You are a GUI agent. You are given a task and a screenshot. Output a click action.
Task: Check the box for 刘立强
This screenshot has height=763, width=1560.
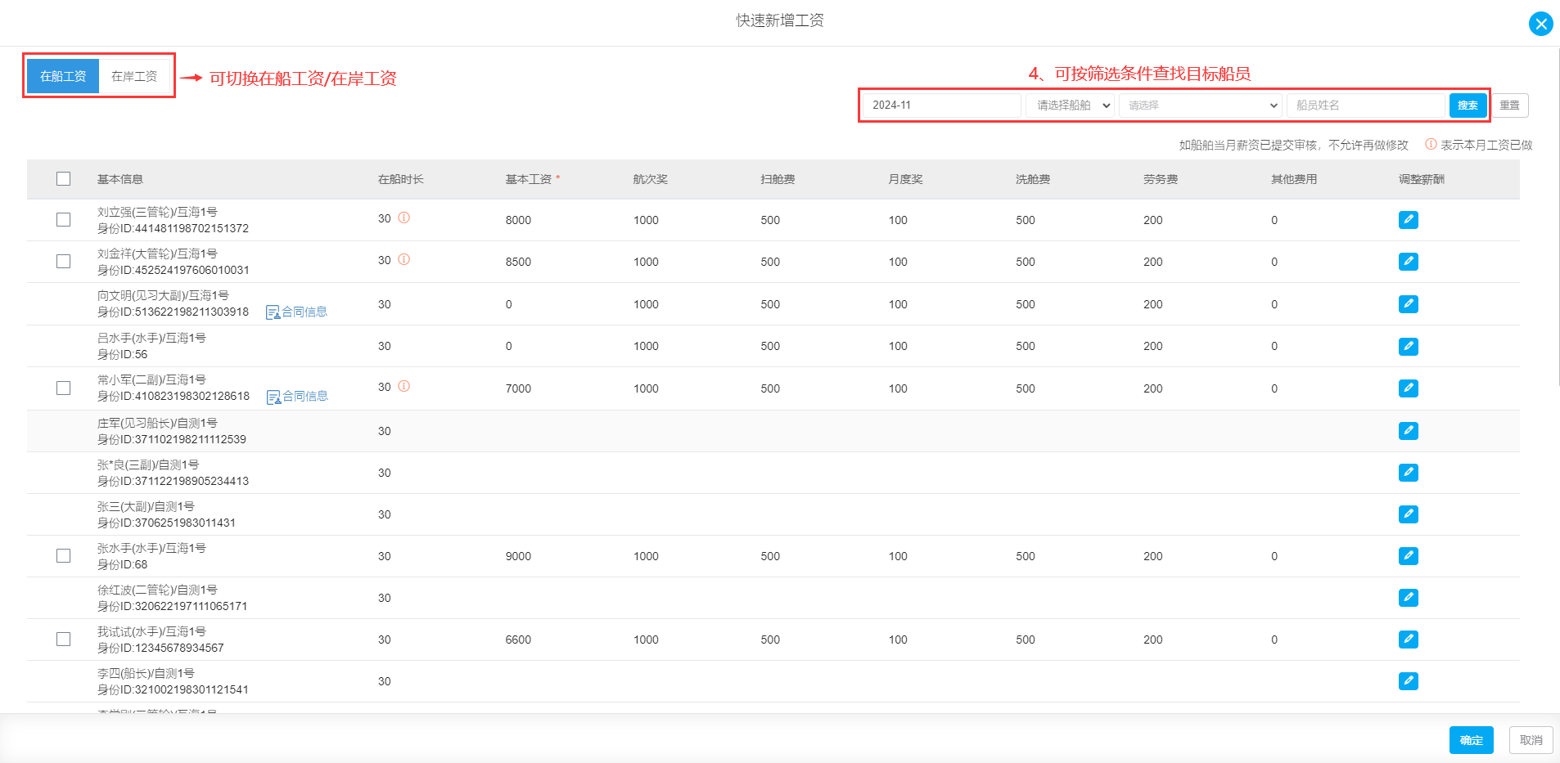pos(63,219)
